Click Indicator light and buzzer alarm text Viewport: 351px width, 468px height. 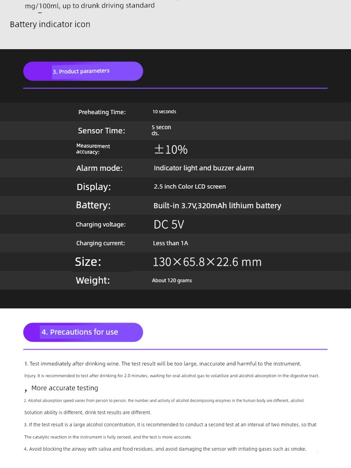point(204,168)
